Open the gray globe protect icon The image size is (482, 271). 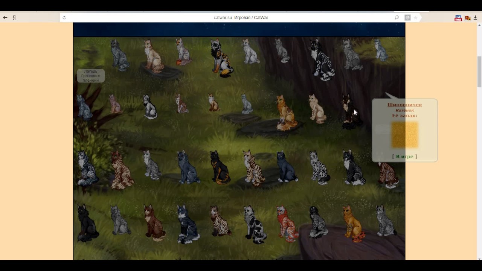pyautogui.click(x=407, y=18)
